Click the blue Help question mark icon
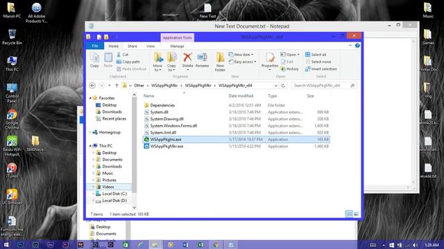 pyautogui.click(x=357, y=46)
